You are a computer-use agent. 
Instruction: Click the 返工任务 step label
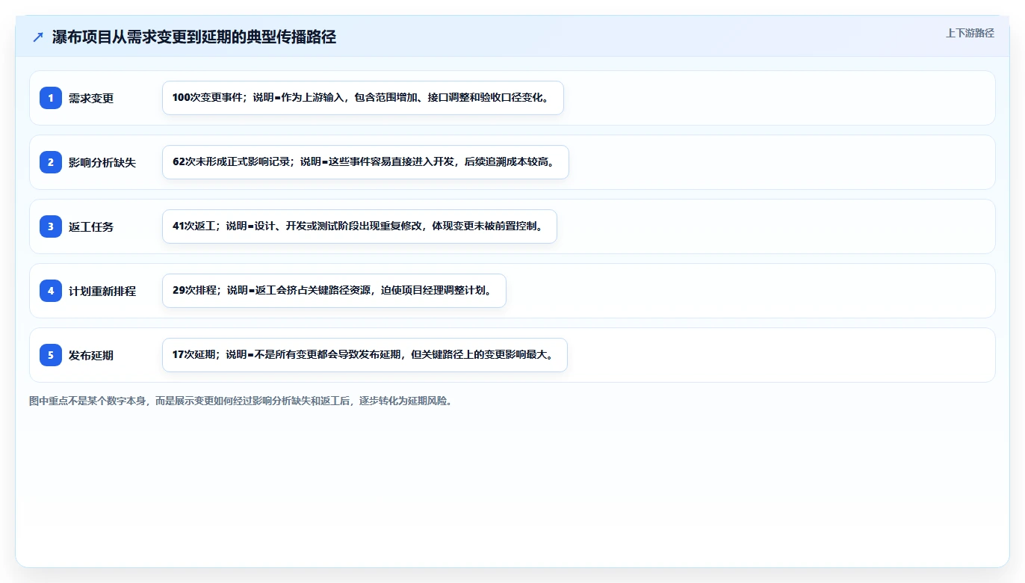91,226
